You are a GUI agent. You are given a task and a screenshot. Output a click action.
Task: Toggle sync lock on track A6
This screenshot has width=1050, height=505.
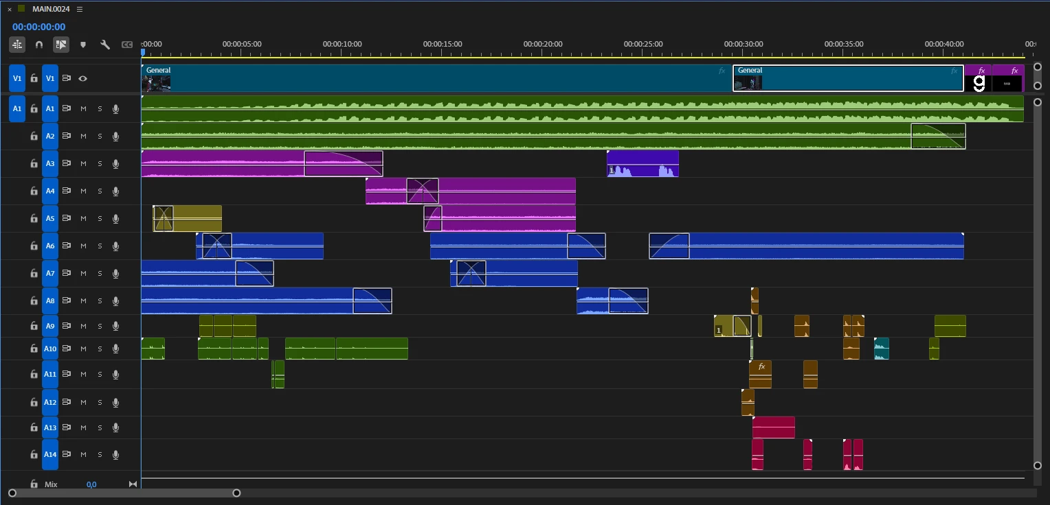[x=67, y=246]
